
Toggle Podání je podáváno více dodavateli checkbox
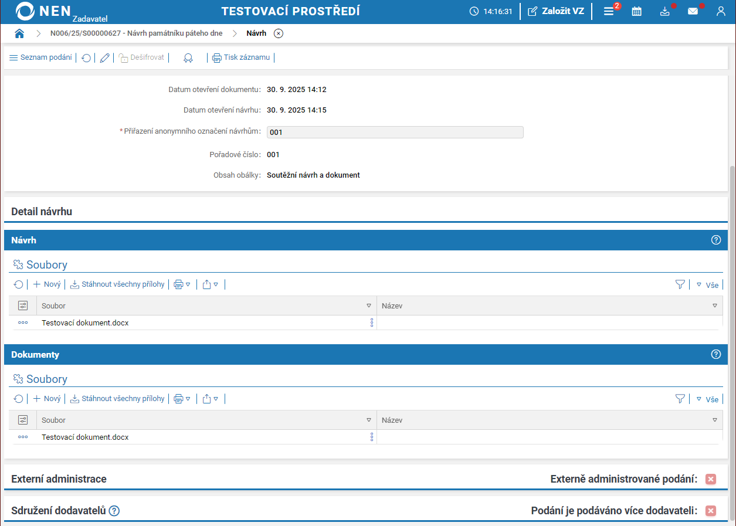coord(711,511)
